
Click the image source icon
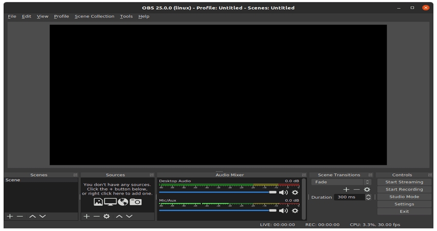click(x=98, y=202)
